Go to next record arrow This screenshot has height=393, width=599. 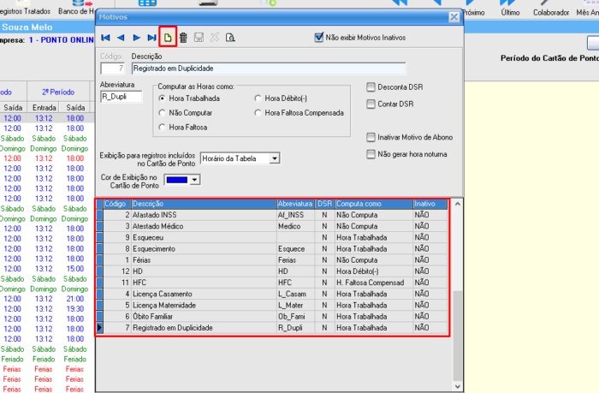(x=136, y=38)
